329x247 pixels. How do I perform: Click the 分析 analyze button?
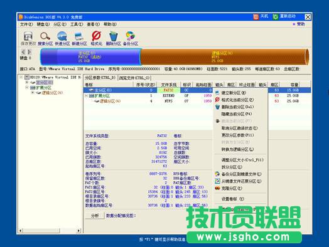(95, 216)
